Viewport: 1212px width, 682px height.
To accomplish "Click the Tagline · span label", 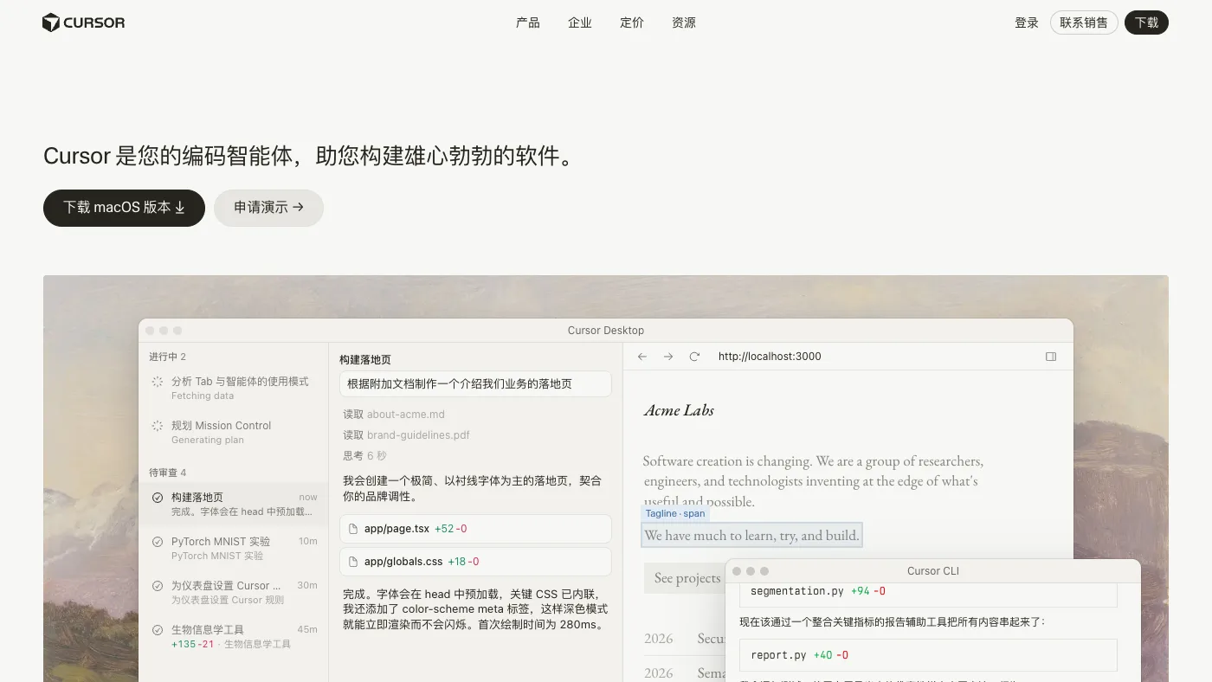I will pos(675,513).
